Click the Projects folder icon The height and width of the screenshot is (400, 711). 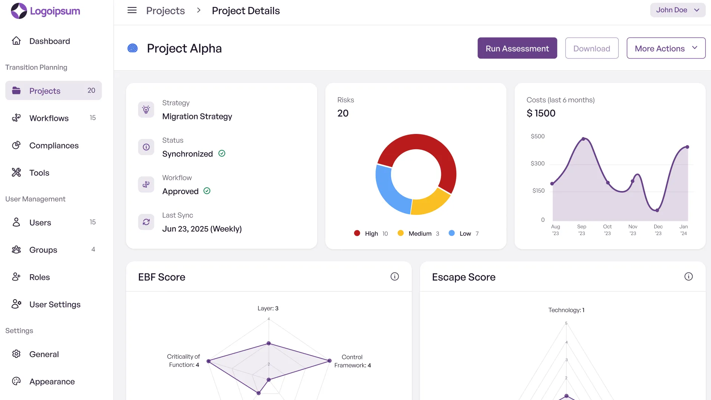(16, 90)
